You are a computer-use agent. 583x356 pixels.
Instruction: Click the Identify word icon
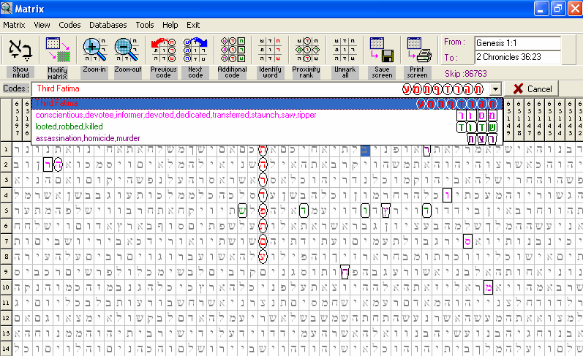[x=270, y=50]
